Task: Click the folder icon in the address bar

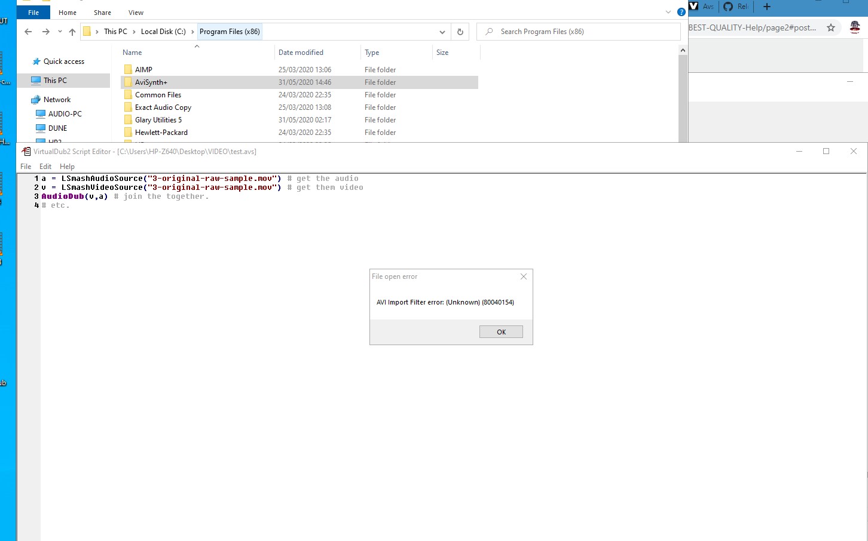Action: pyautogui.click(x=87, y=32)
